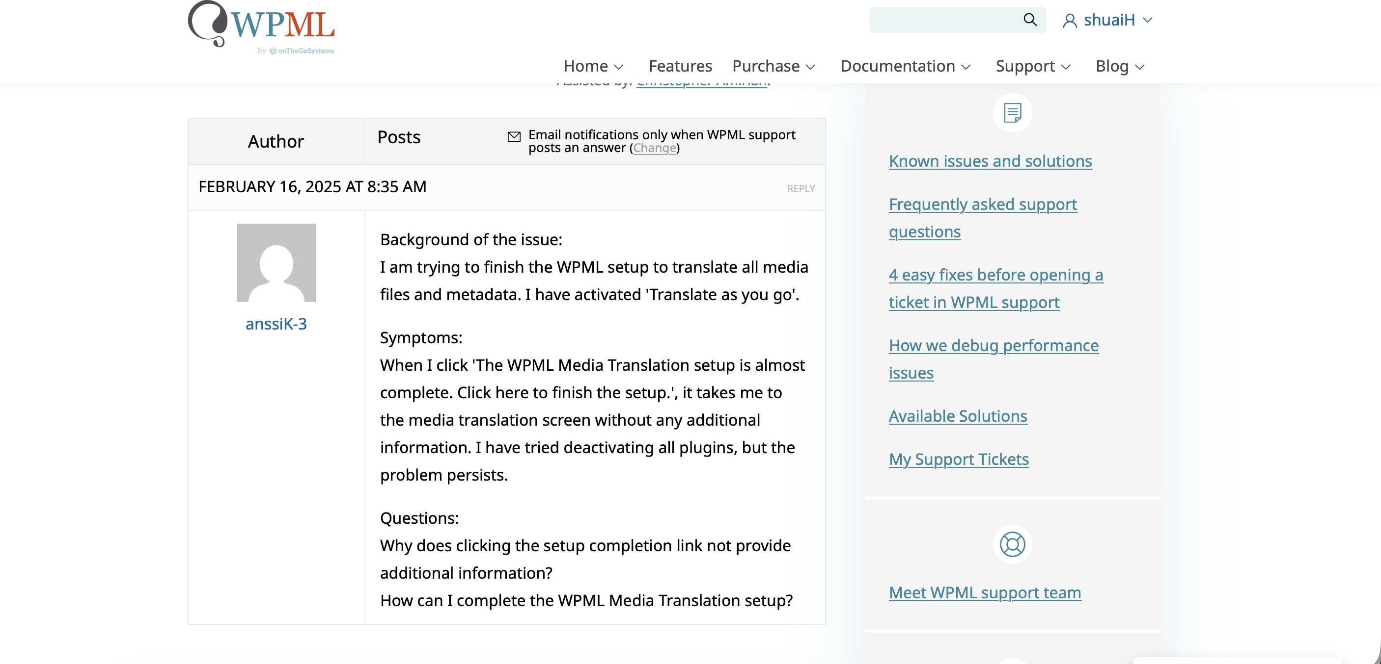Screen dimensions: 1381x664
Task: Click the user profile icon
Action: (x=1070, y=21)
